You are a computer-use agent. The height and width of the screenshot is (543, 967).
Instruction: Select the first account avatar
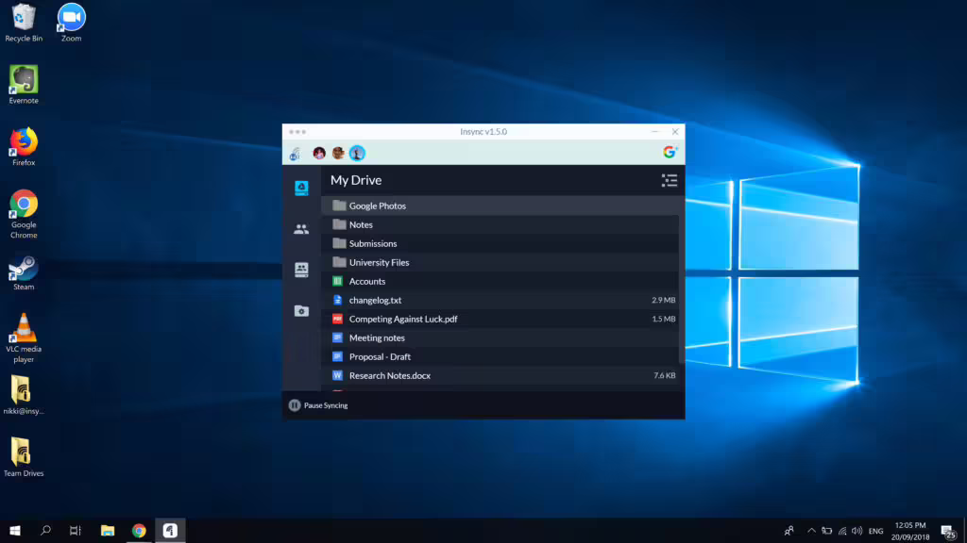point(319,154)
